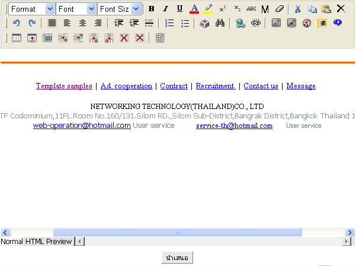Click tab strip right scroll arrow
Viewport: 356px width, 266px height.
tap(347, 241)
